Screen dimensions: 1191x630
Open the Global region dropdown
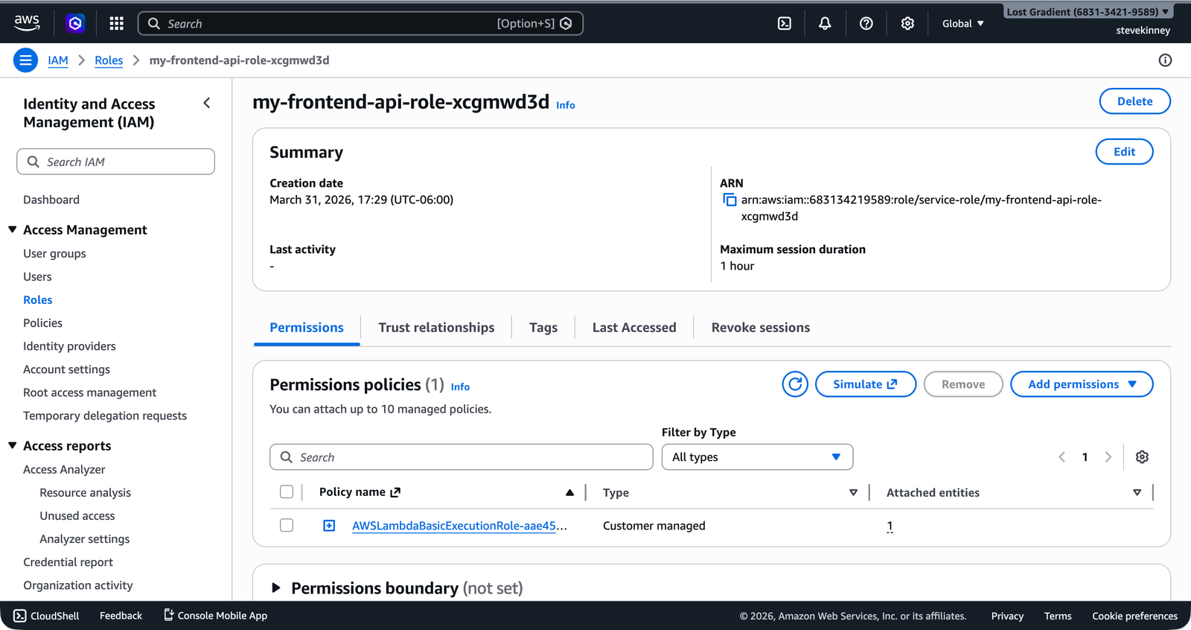(x=962, y=23)
